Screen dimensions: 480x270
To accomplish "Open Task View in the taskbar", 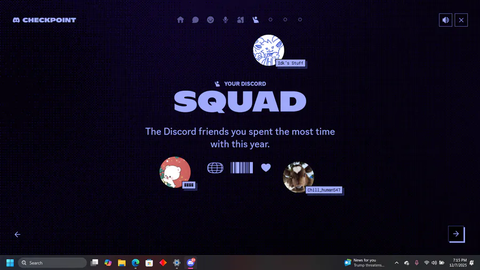I will [94, 263].
